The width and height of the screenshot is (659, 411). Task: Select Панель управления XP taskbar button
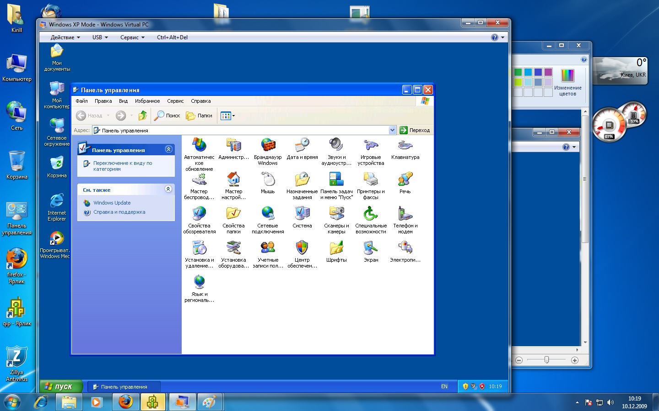coord(124,387)
